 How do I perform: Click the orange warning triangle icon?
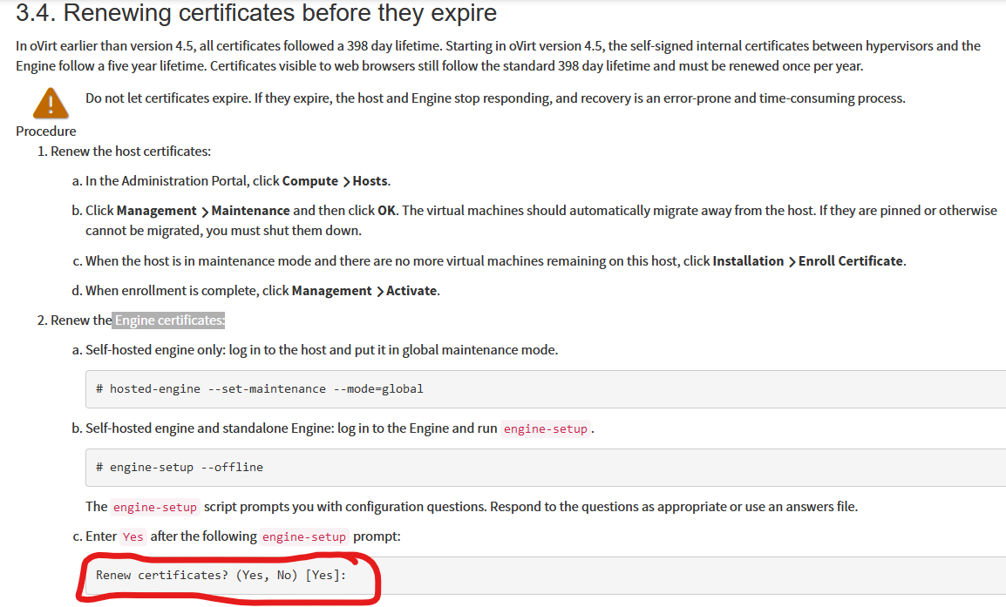[x=51, y=104]
